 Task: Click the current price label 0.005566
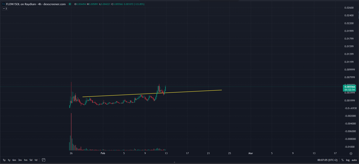pyautogui.click(x=350, y=86)
